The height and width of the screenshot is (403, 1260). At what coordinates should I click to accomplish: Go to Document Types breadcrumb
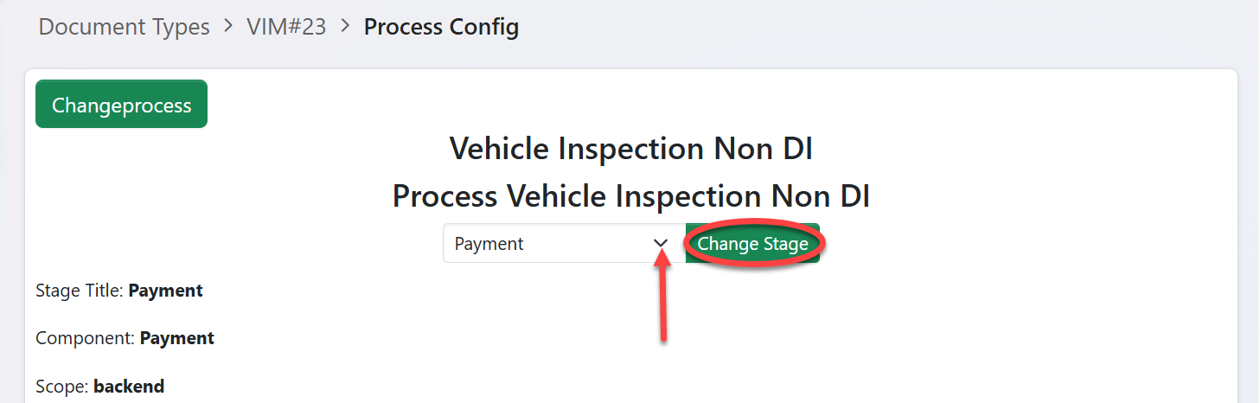click(124, 27)
